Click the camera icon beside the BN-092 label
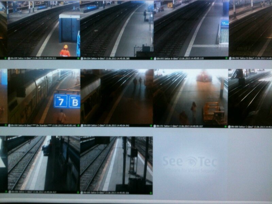Screen dimensions: 272x204 (x=231, y=58)
